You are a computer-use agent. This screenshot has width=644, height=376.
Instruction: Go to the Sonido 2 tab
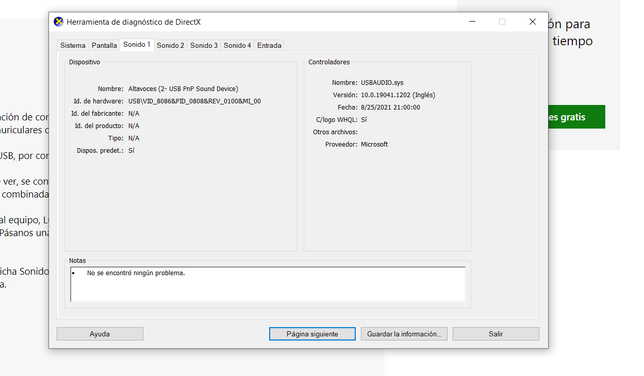click(x=170, y=45)
